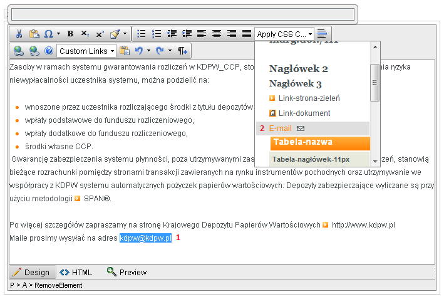
Task: Open the Redo history dropdown arrow
Action: click(170, 51)
